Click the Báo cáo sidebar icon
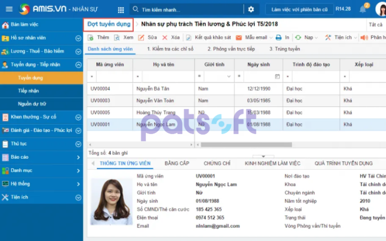The image size is (386, 241). click(x=5, y=157)
